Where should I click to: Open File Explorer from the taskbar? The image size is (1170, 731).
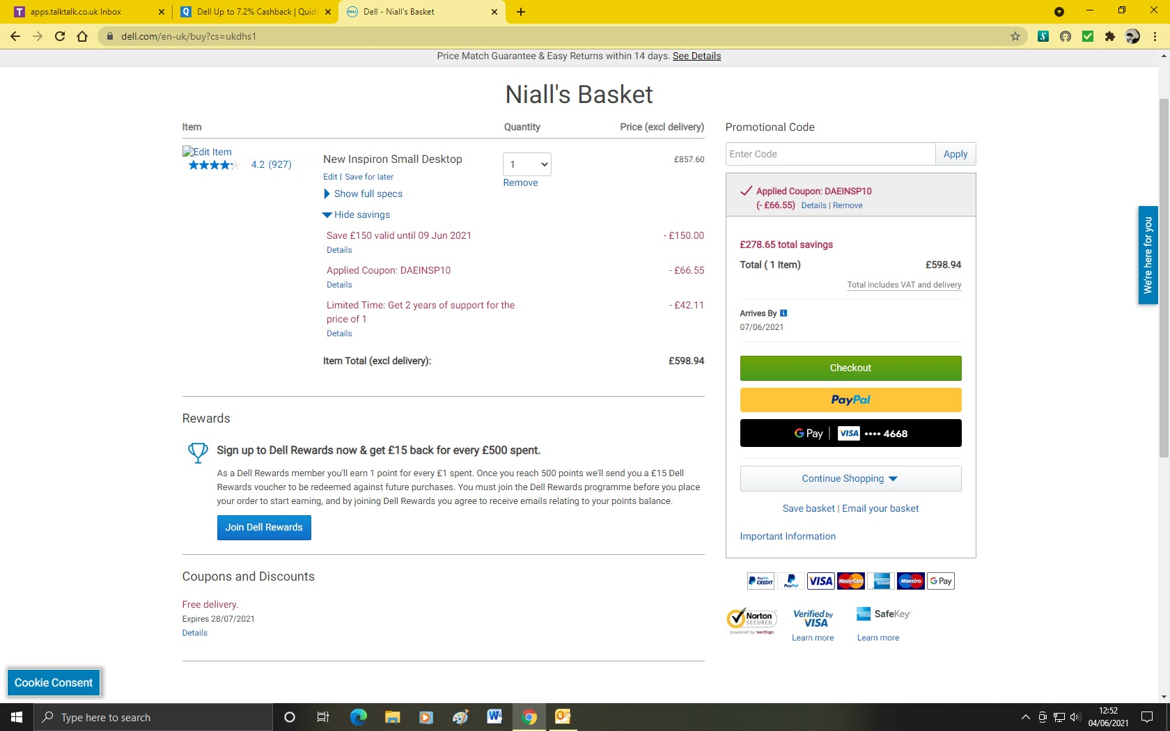coord(392,717)
